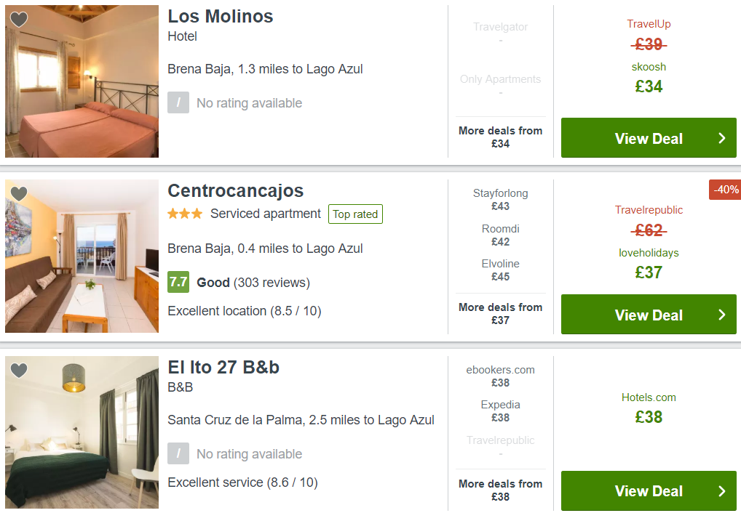Open the Stayforlong £43 deal

[x=500, y=200]
